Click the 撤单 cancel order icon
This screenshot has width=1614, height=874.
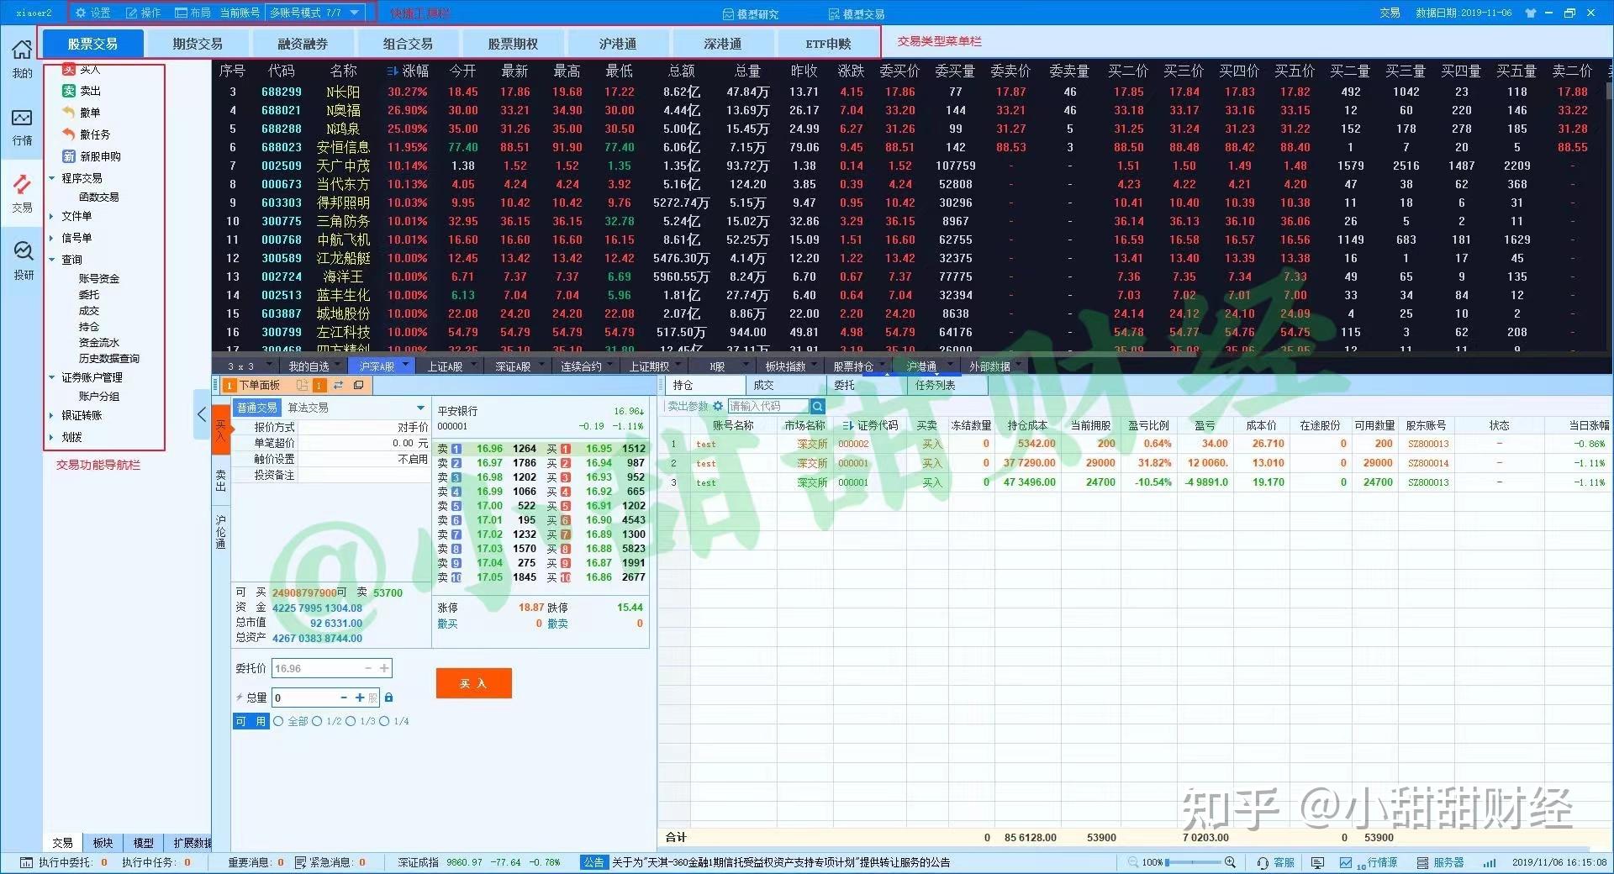click(69, 112)
